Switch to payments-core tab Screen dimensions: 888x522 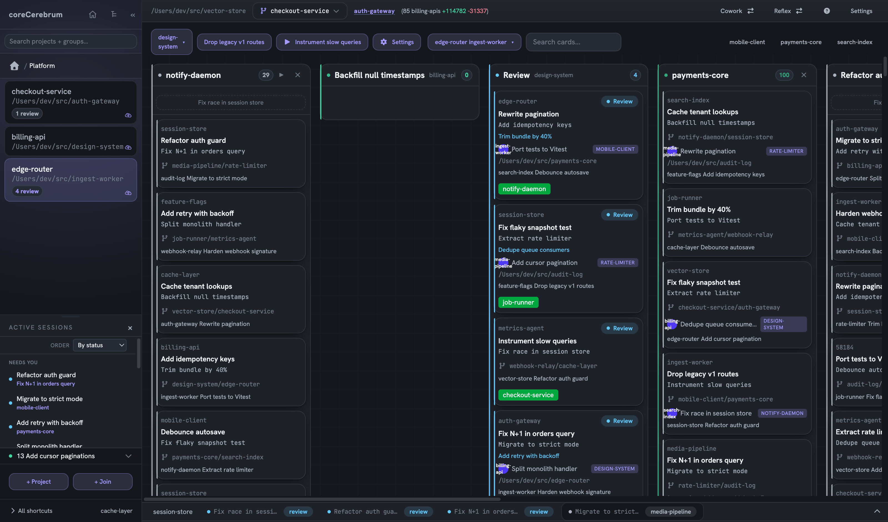(801, 42)
